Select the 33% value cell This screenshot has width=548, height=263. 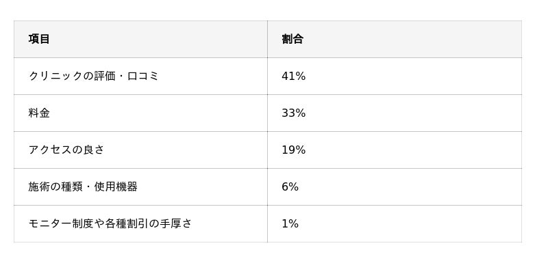395,113
